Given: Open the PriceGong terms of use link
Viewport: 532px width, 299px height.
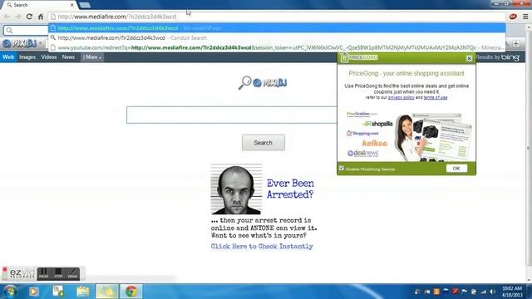Looking at the screenshot, I should 436,98.
